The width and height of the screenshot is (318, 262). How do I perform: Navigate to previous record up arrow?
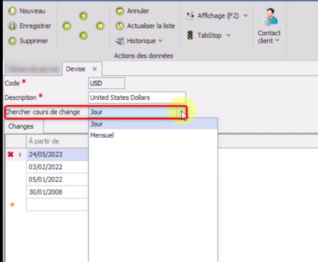tap(83, 16)
